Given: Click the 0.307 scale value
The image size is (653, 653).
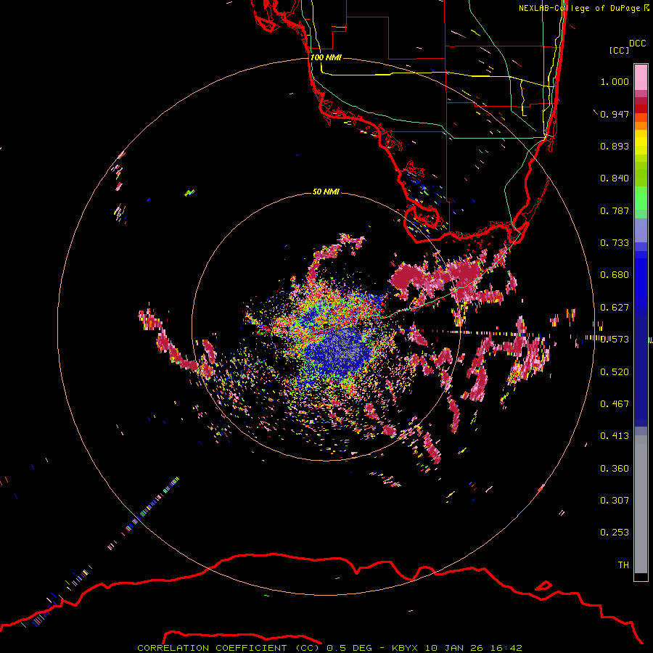Looking at the screenshot, I should tap(615, 501).
